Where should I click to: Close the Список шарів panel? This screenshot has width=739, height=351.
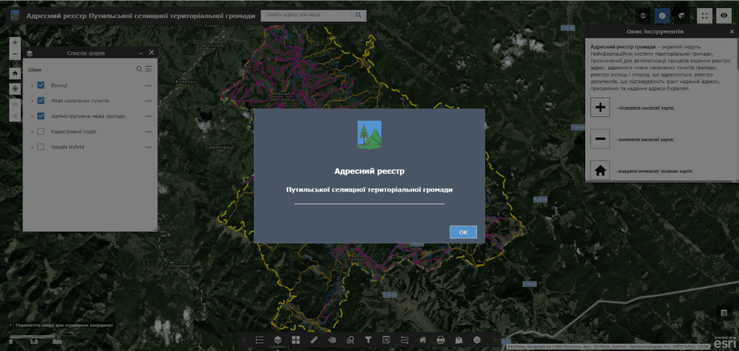pos(152,53)
